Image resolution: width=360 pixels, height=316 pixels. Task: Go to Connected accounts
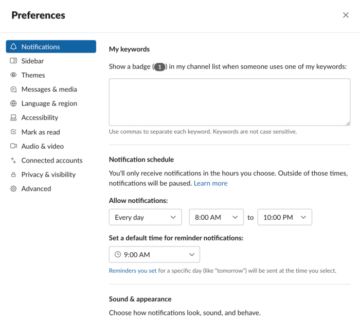[x=51, y=160]
